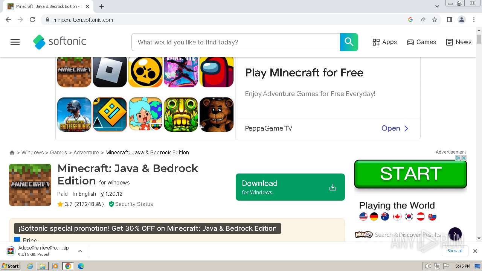Open the Games section
The image size is (482, 271).
point(421,42)
